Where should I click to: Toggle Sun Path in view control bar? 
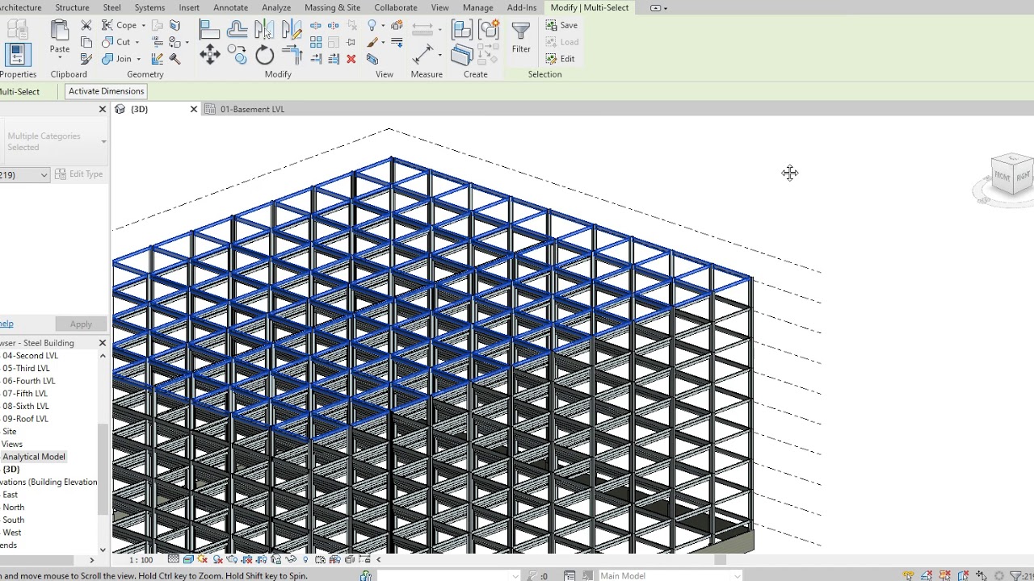(x=203, y=559)
